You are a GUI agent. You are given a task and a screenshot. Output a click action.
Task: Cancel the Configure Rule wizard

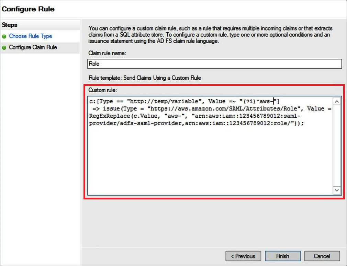click(322, 256)
